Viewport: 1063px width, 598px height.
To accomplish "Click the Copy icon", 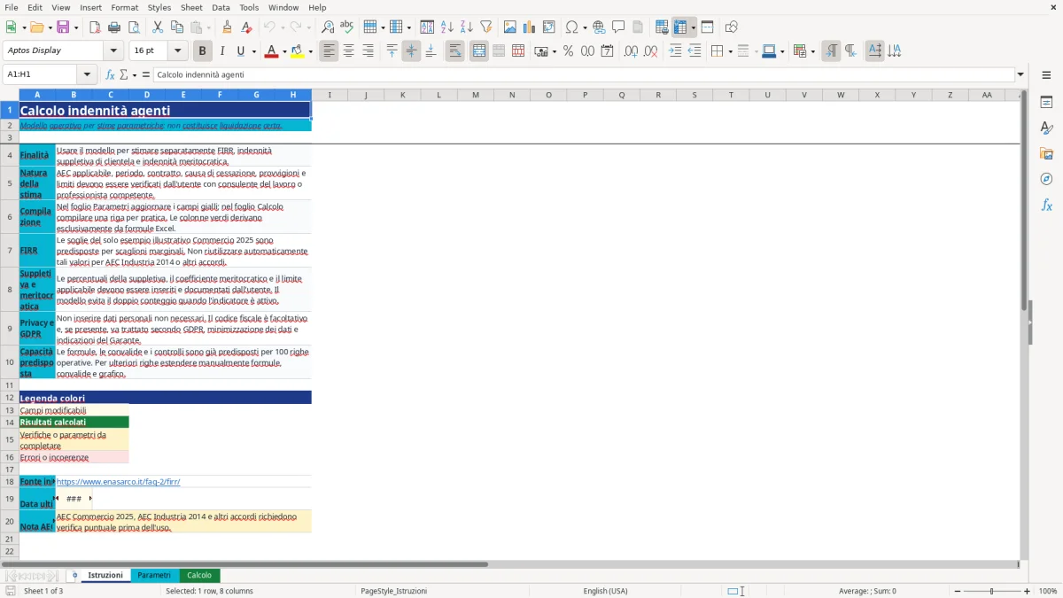I will click(177, 27).
